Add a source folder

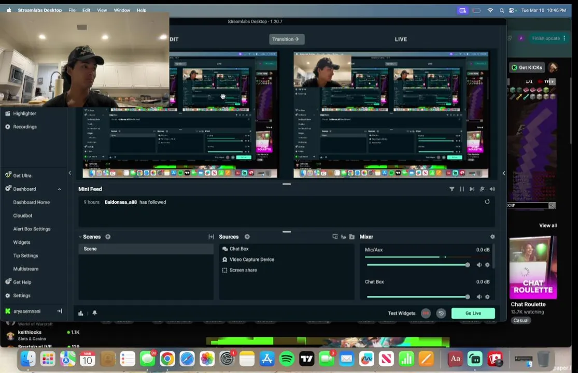(351, 237)
